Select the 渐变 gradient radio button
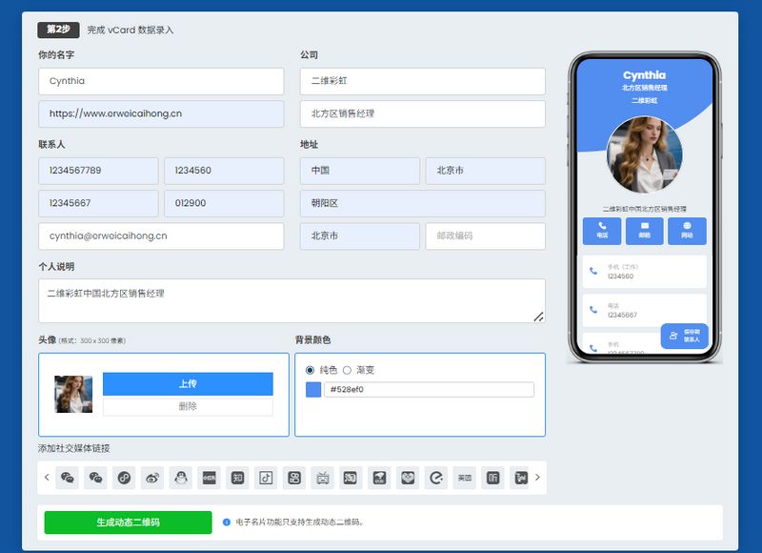 pyautogui.click(x=348, y=370)
